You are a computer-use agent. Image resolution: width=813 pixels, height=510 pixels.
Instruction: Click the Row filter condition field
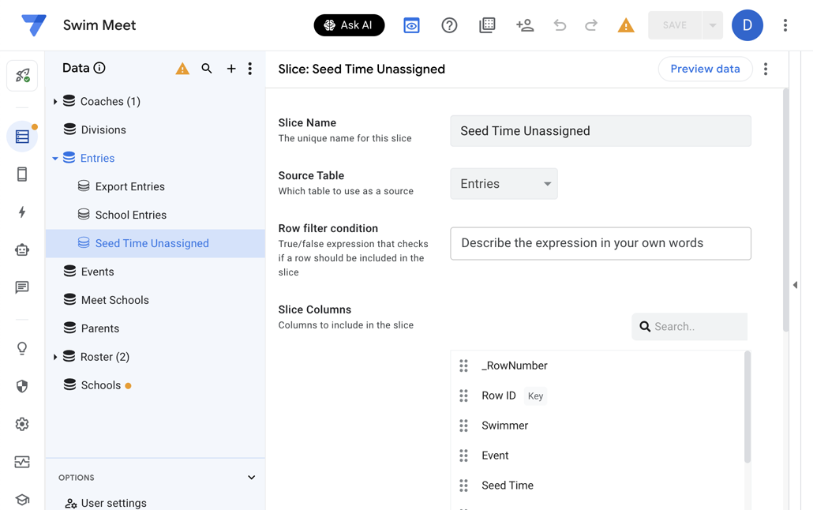click(x=601, y=243)
